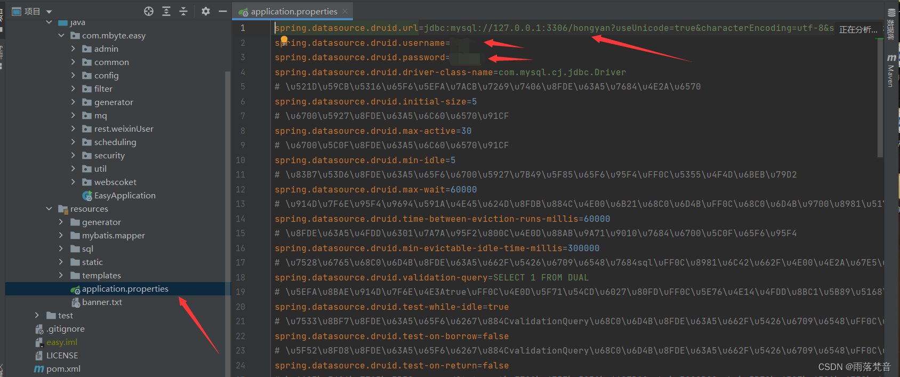The image size is (900, 377).
Task: Expand the com.mbyte.easy package
Action: 61,35
